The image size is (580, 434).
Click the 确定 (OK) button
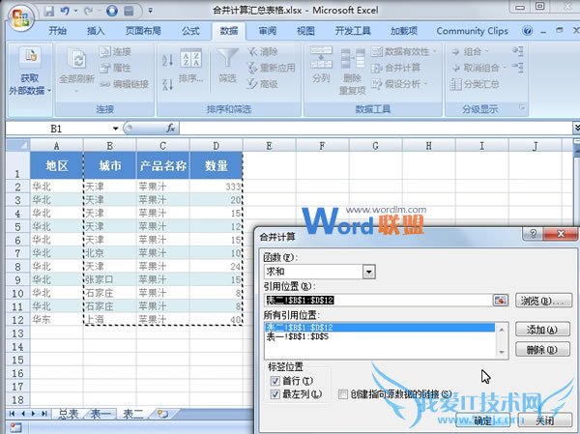tap(483, 420)
